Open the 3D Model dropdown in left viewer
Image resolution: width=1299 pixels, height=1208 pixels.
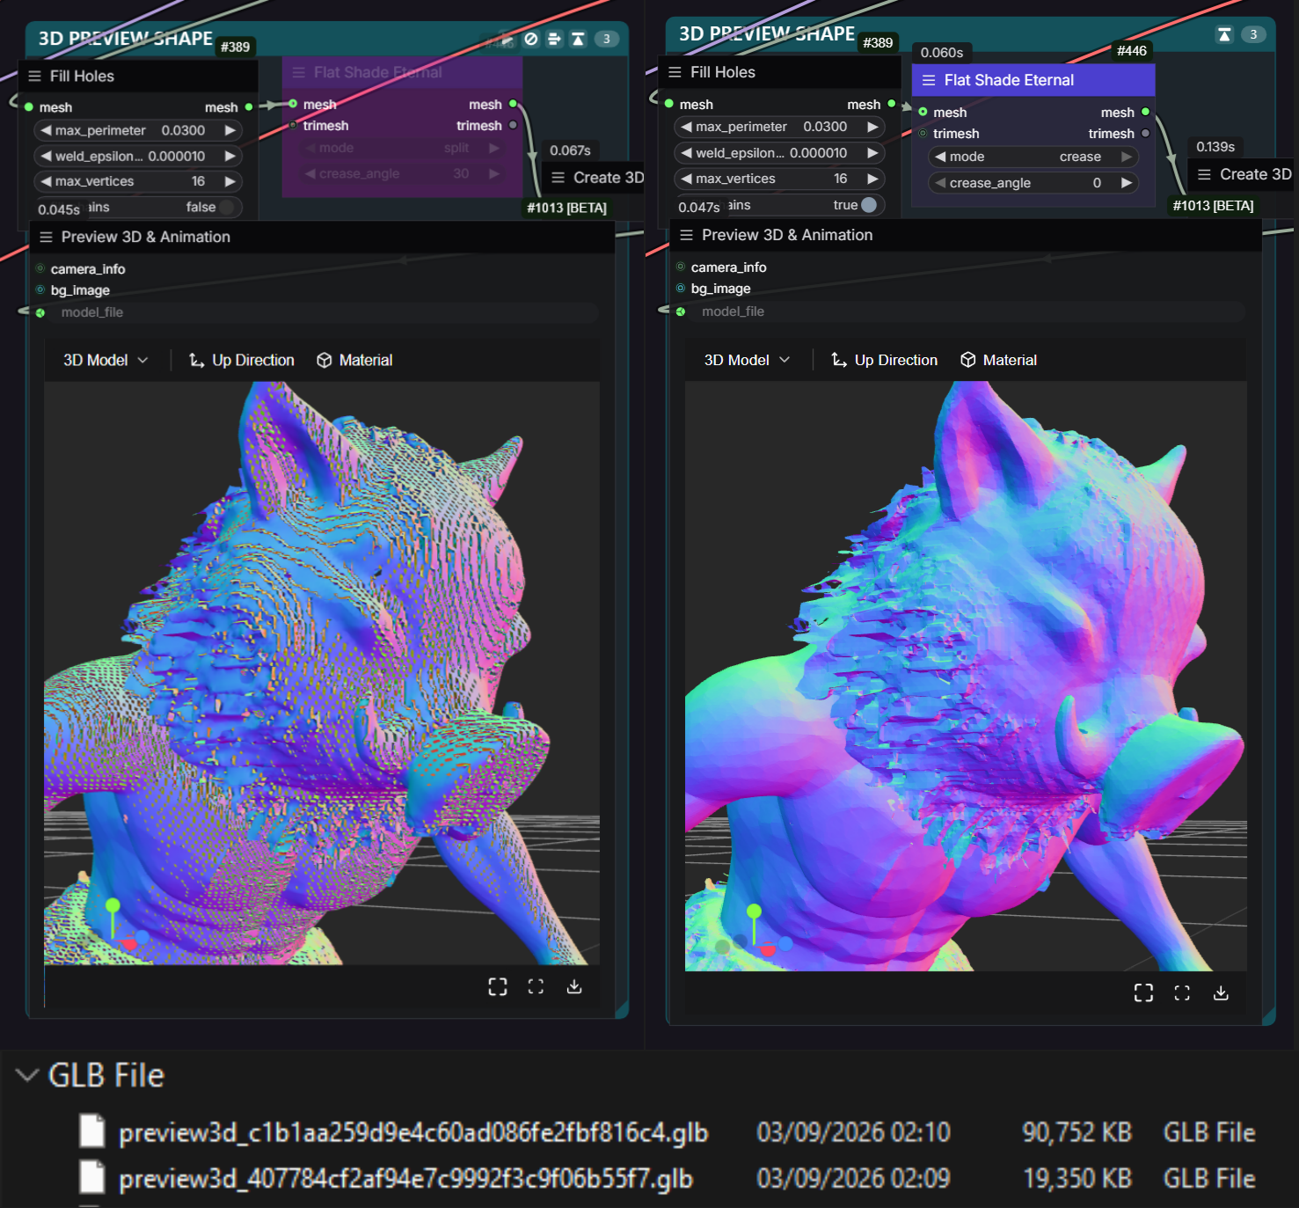click(106, 360)
